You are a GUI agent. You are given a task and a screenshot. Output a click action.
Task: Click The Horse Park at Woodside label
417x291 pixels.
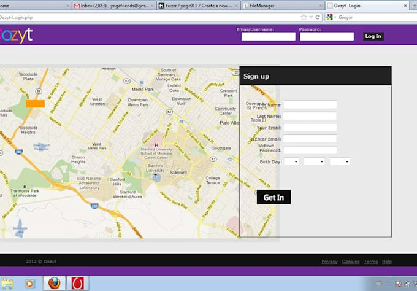[x=25, y=193]
